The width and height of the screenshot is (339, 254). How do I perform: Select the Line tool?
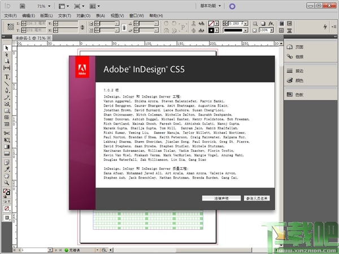pos(6,84)
